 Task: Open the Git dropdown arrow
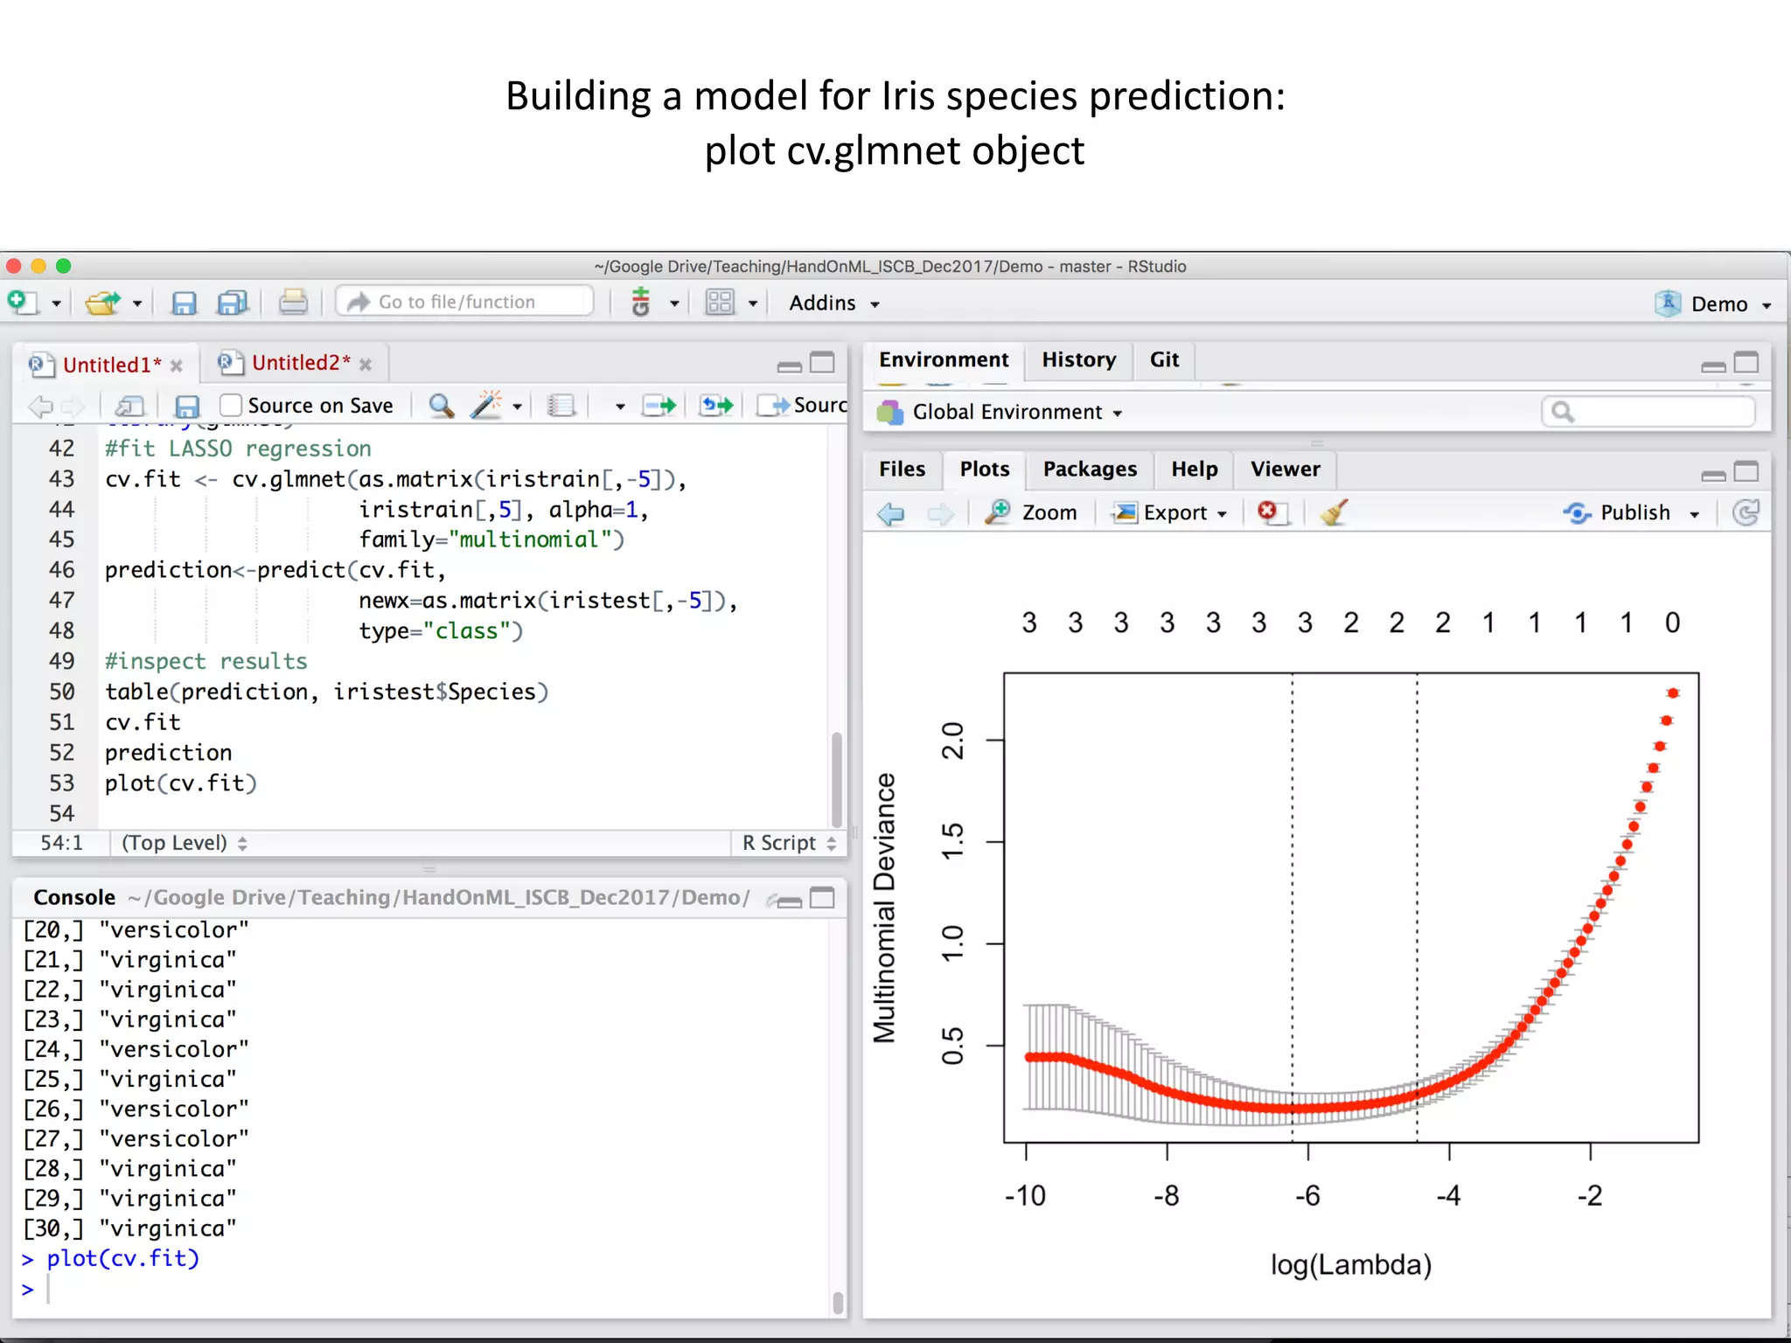(674, 303)
